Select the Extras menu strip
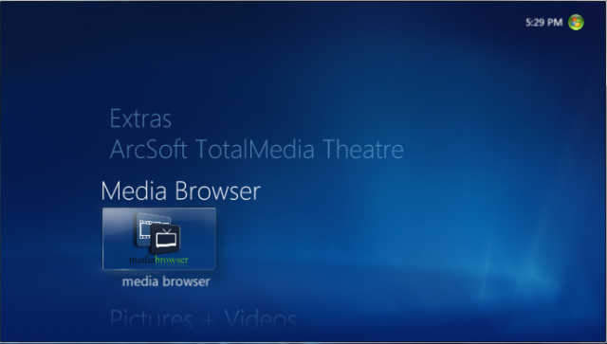 [x=140, y=118]
